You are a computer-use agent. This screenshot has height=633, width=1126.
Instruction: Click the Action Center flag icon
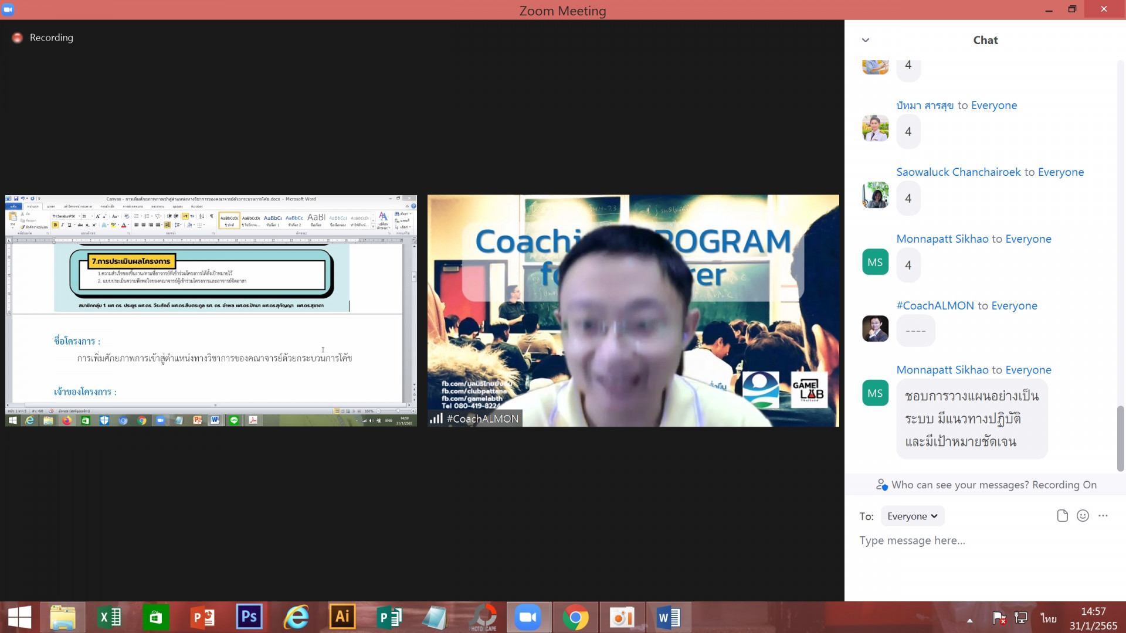coord(999,618)
